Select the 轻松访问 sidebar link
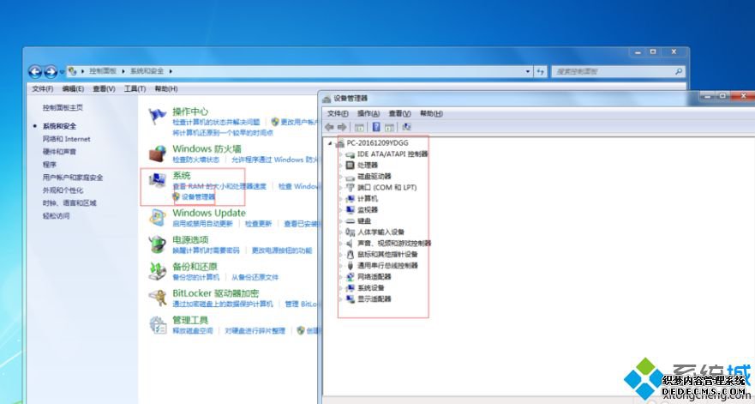The image size is (755, 404). tap(56, 216)
